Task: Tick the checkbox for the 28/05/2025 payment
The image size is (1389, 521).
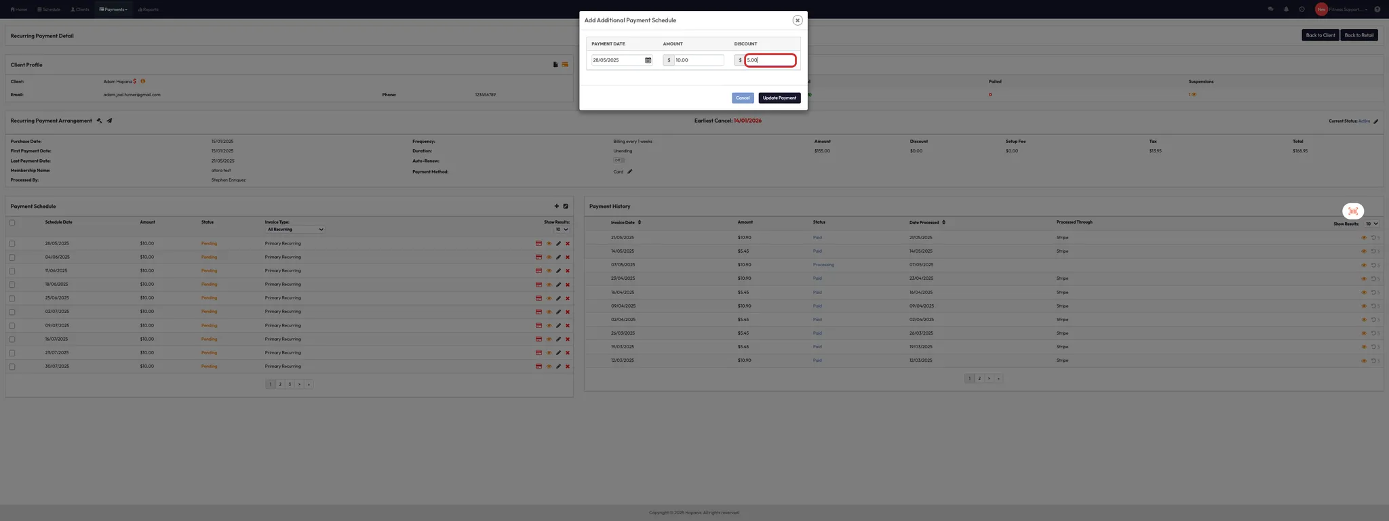Action: [x=12, y=243]
